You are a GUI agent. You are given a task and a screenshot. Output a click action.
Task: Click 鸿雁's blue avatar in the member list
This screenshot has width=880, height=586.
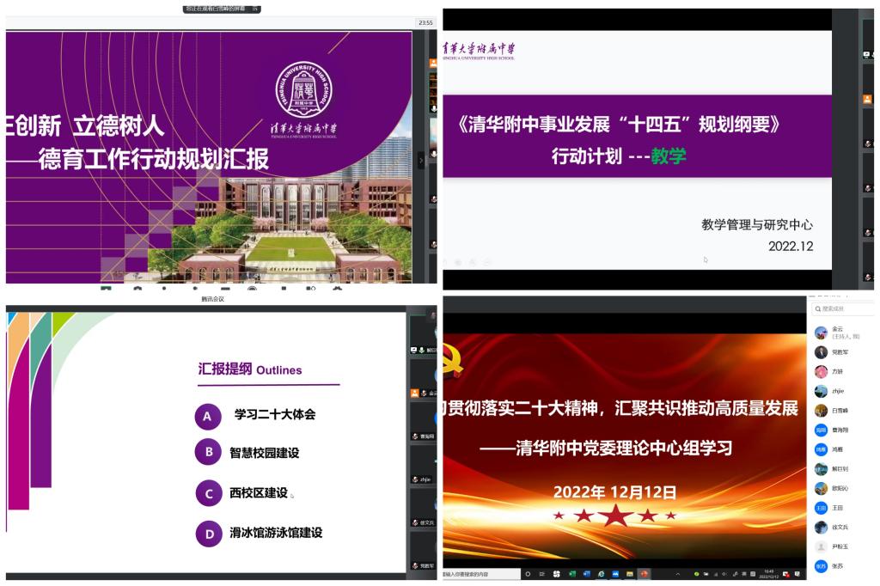822,449
